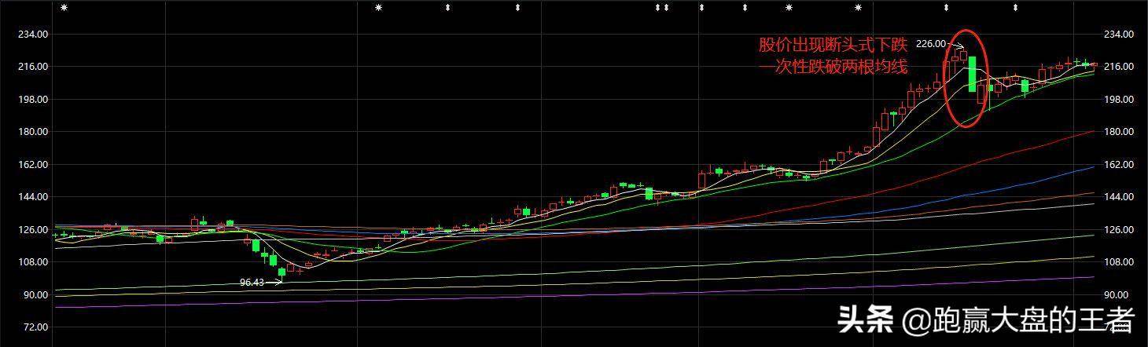Screen dimensions: 1148x347
Task: Select 198.00 on the left price axis
Action: tap(33, 100)
